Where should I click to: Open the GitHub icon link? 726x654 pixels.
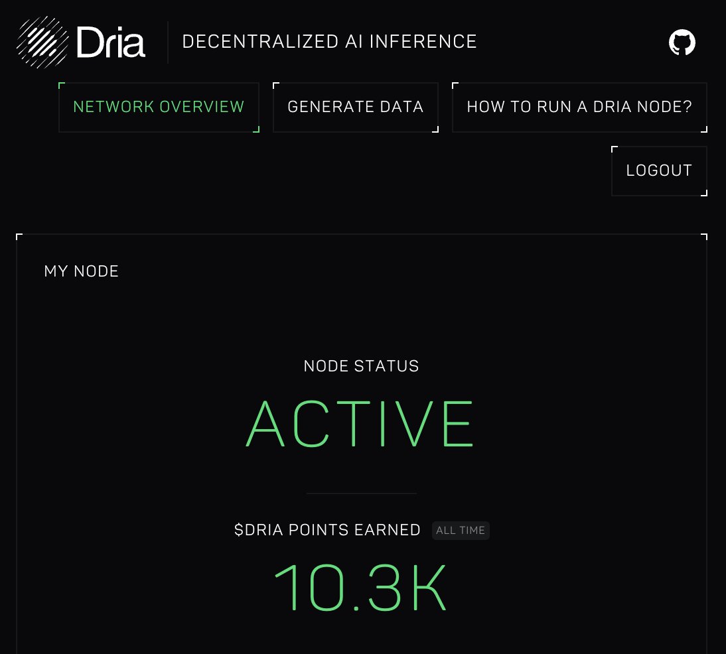pyautogui.click(x=682, y=42)
